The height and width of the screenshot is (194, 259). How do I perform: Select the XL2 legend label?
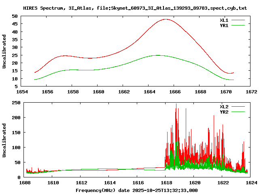click(x=224, y=107)
